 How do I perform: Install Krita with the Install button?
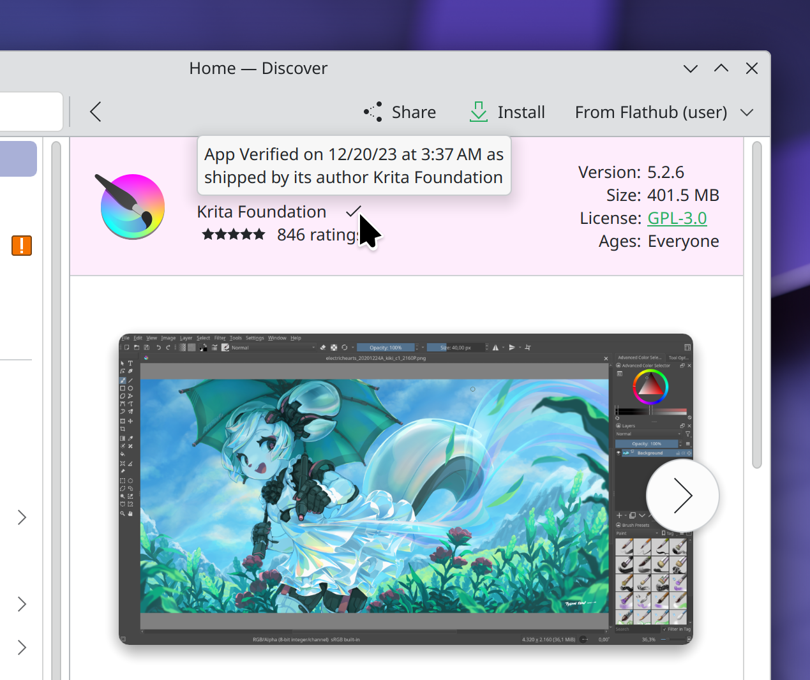point(507,112)
